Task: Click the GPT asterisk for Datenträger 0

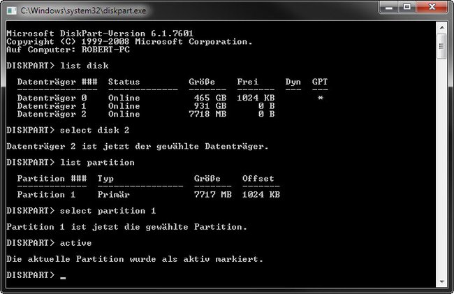Action: pyautogui.click(x=320, y=98)
